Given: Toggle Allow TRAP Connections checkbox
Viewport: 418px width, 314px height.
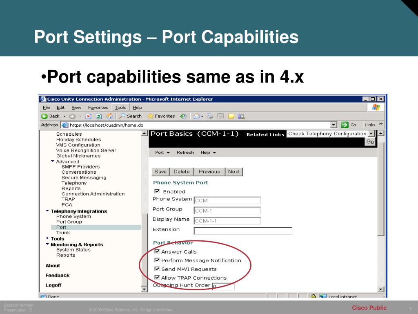Looking at the screenshot, I should coord(157,278).
